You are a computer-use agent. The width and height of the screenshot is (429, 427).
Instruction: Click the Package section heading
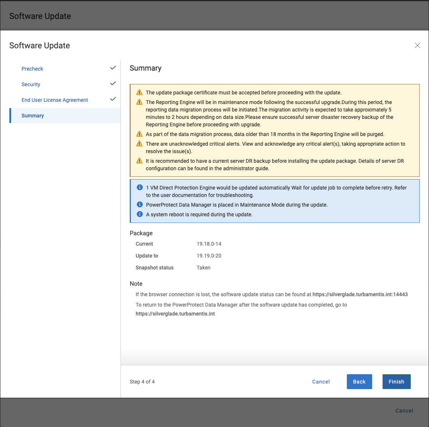141,233
